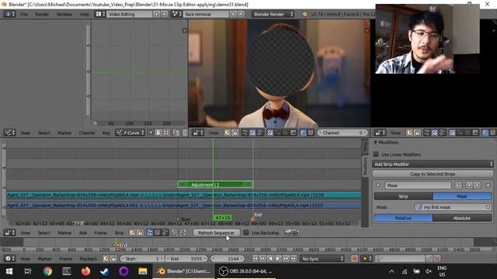Image resolution: width=497 pixels, height=279 pixels.
Task: Move the Mask modifier down
Action: pos(477,185)
